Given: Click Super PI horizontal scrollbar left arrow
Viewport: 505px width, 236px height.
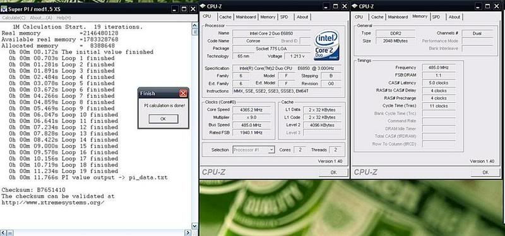Looking at the screenshot, I should coord(3,232).
